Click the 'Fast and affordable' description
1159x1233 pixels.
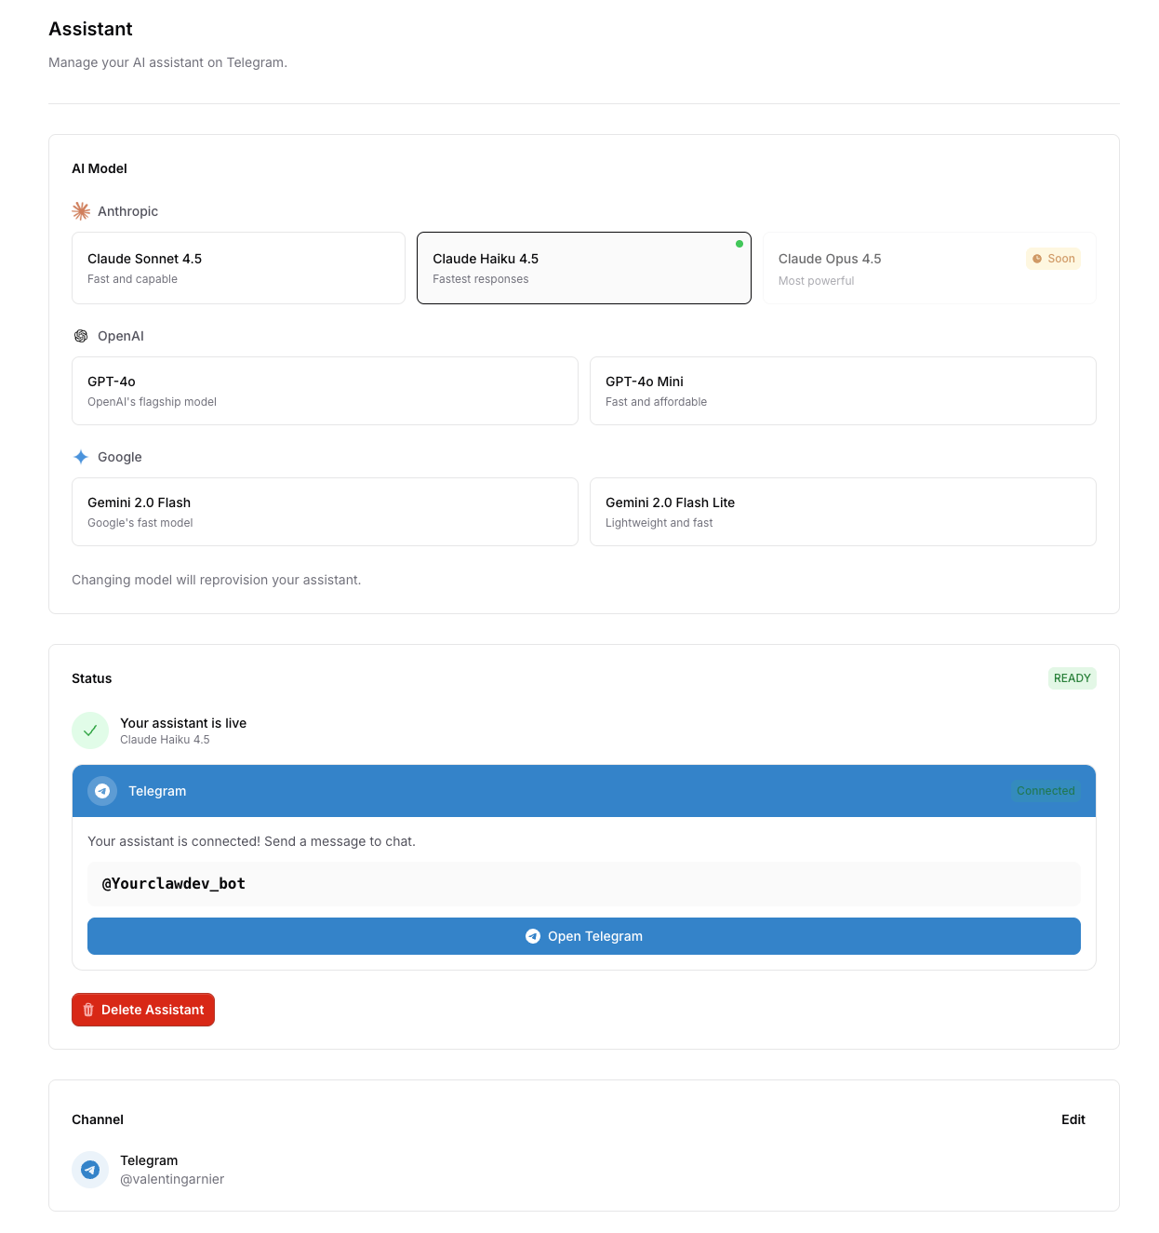(657, 402)
